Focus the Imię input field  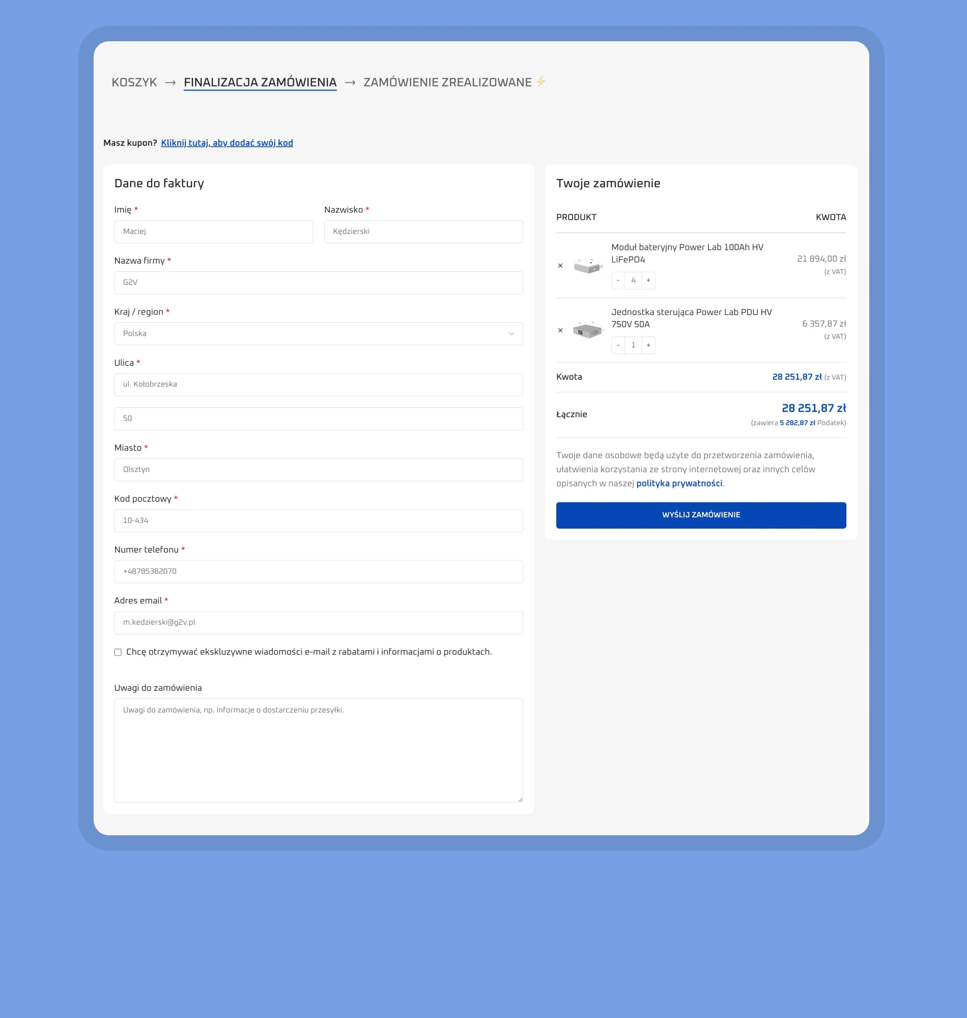click(x=213, y=232)
